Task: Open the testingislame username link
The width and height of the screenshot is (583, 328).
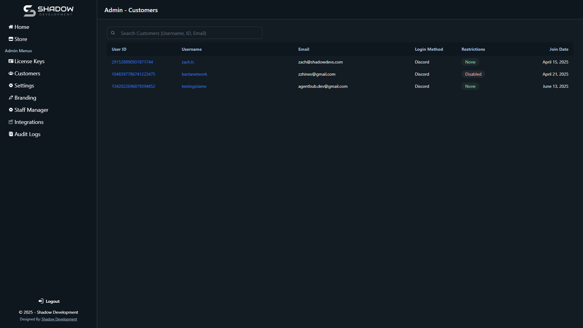Action: [194, 86]
